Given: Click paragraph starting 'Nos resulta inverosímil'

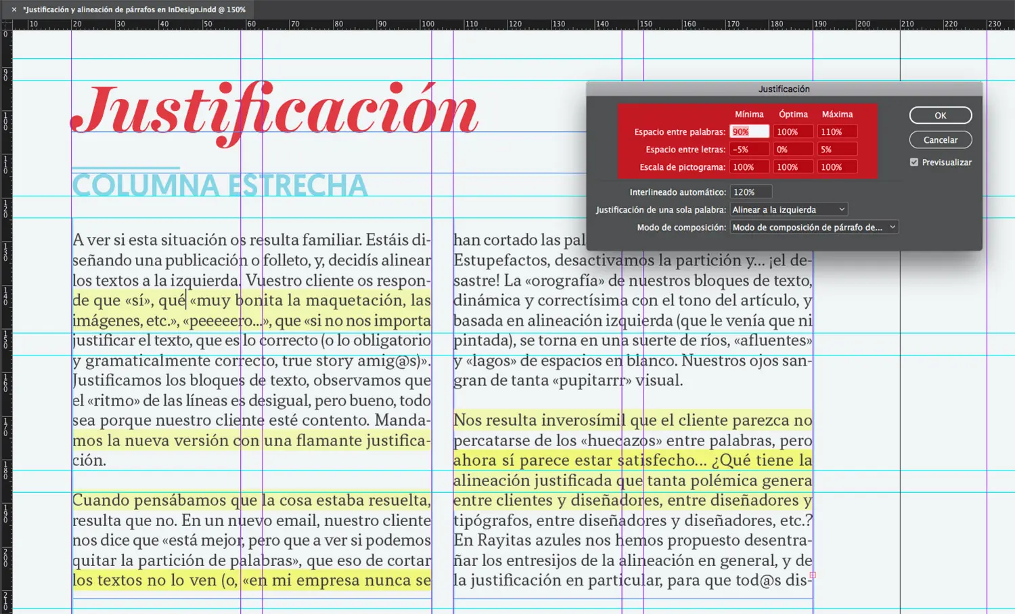Looking at the screenshot, I should coord(633,500).
